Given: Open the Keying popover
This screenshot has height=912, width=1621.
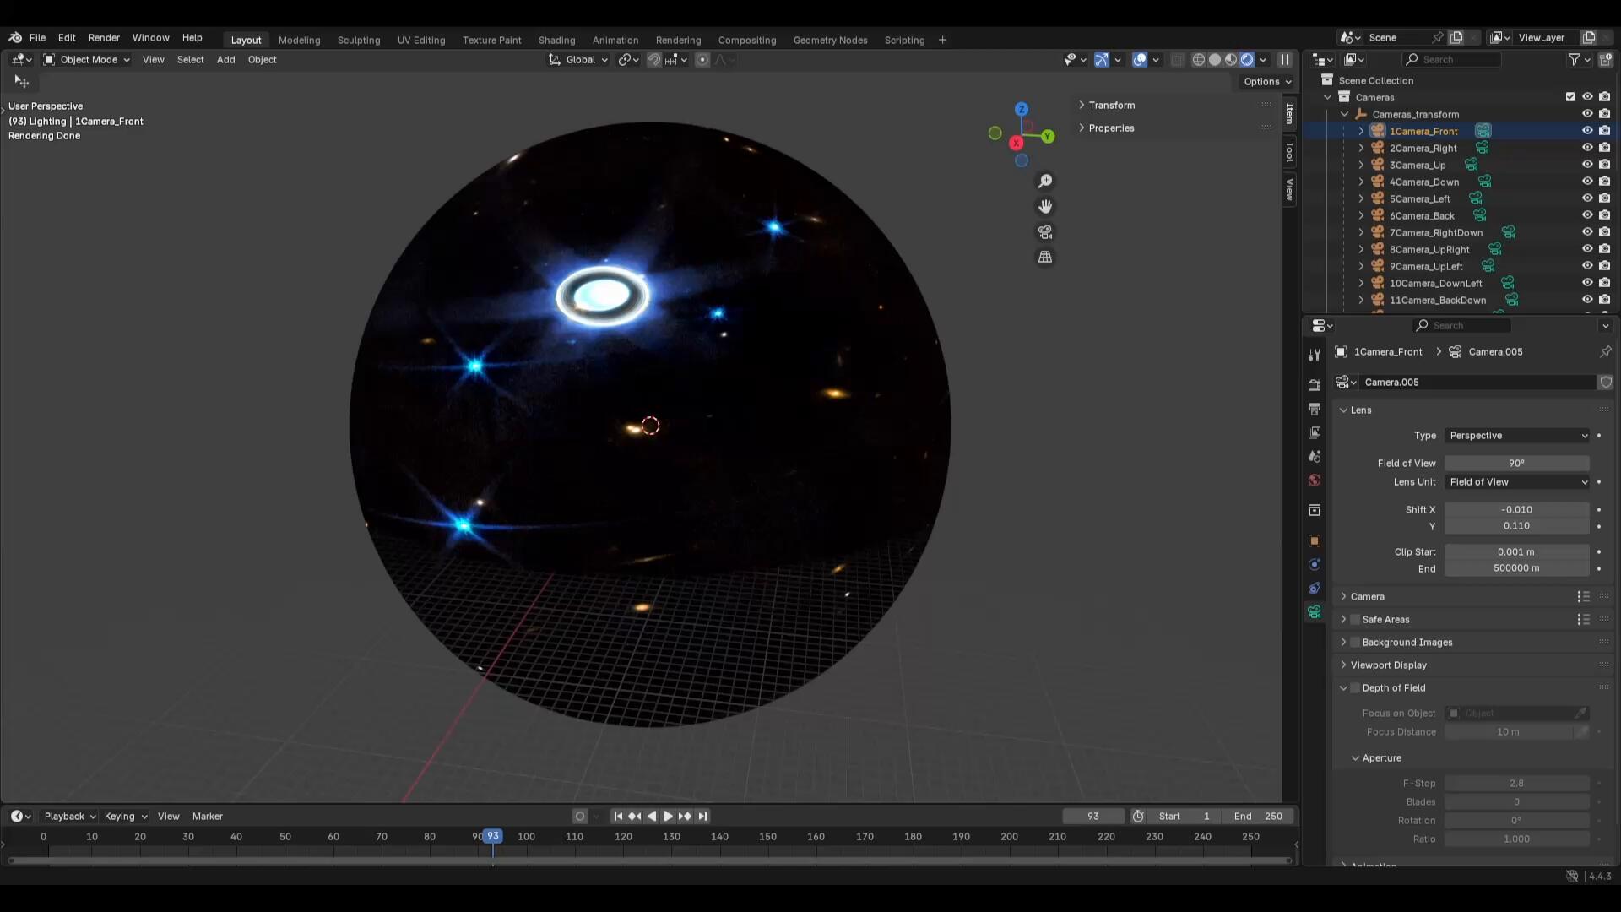Looking at the screenshot, I should click(125, 816).
